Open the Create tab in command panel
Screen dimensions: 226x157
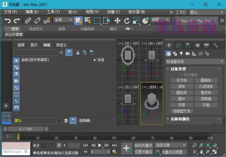coord(169,45)
